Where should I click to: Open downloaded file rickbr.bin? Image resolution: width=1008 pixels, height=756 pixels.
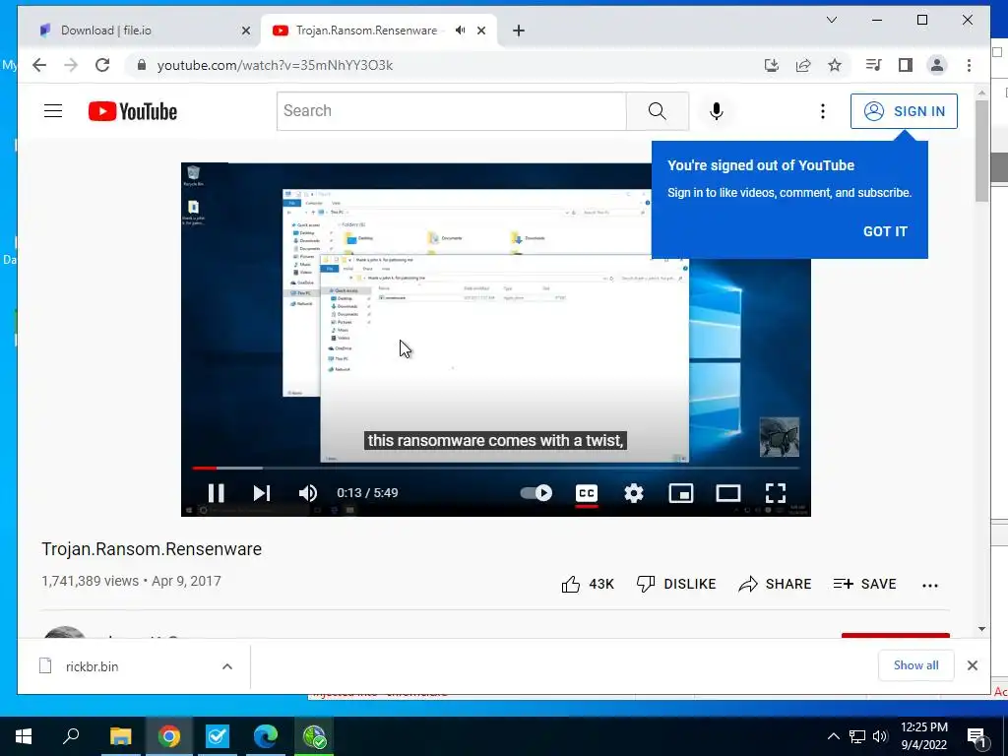[92, 666]
